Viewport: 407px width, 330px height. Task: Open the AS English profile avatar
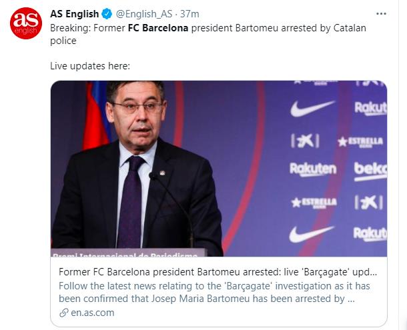[26, 23]
